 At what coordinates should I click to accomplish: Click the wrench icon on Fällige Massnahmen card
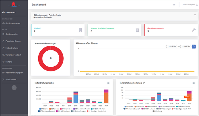[193, 30]
